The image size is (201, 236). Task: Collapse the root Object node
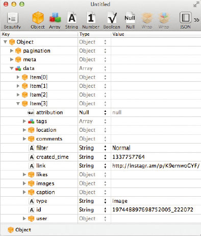(5, 42)
